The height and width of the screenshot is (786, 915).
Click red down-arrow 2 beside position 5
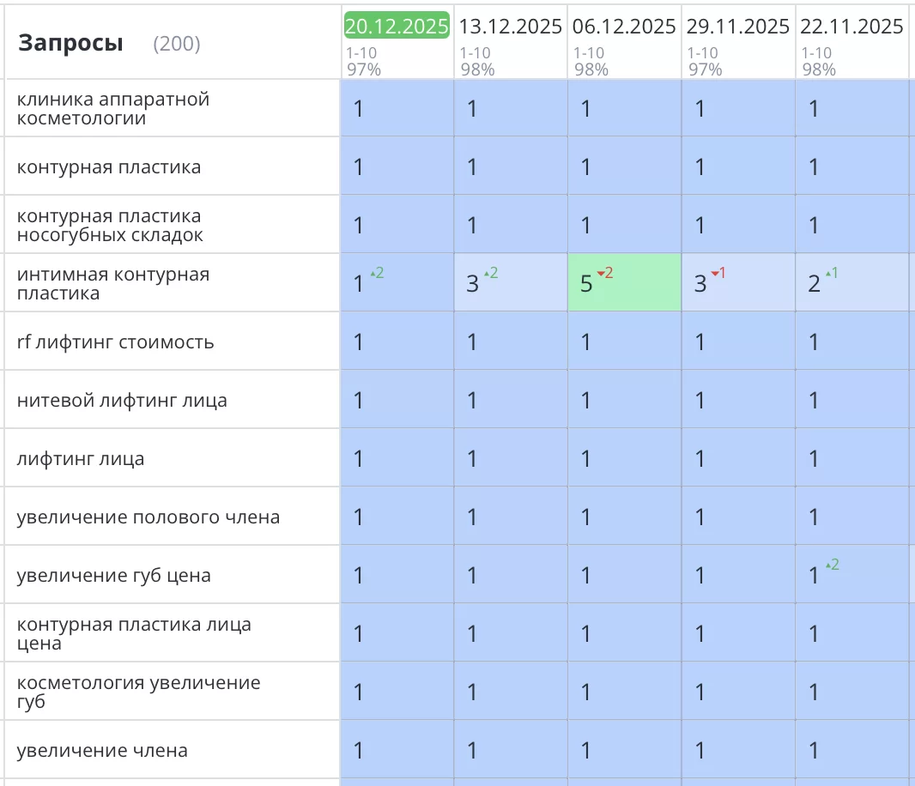click(x=605, y=273)
